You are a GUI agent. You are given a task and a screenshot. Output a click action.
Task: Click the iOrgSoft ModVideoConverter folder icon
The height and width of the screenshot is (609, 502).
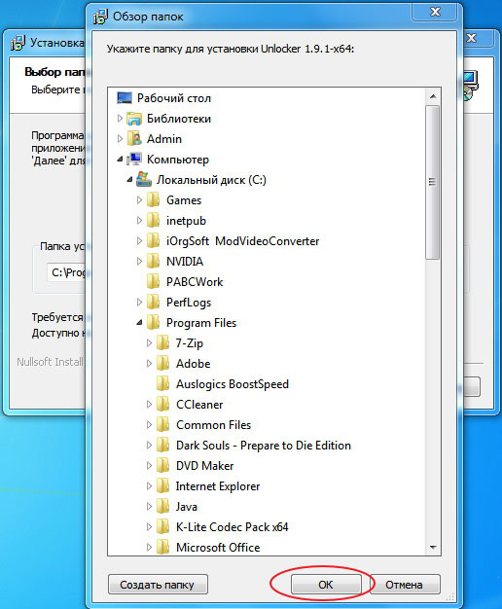(x=153, y=241)
